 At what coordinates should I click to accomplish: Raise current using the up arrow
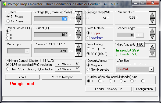pos(78,31)
